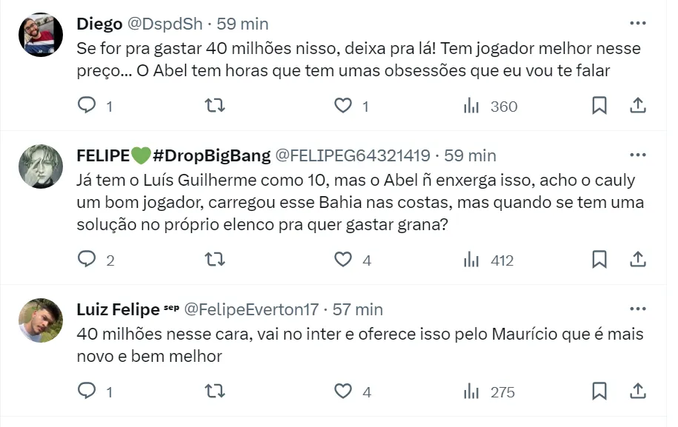Open @FelipeEverton17 profile handle

(251, 309)
